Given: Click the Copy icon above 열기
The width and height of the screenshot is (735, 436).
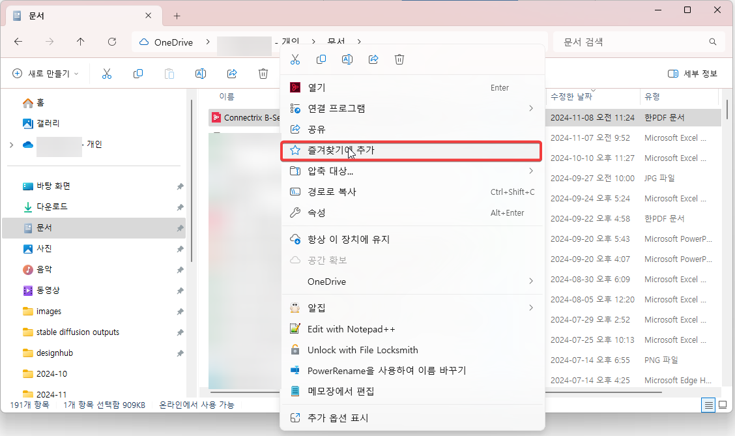Looking at the screenshot, I should pyautogui.click(x=321, y=59).
